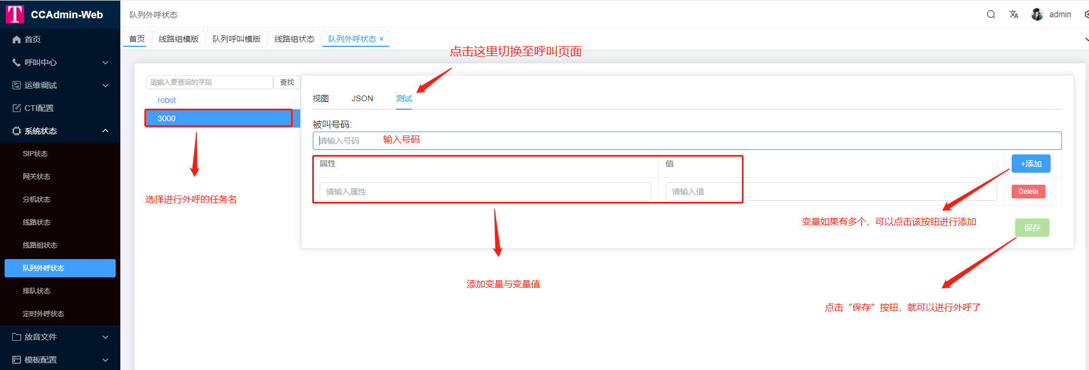Collapse the 系统状态 sidebar menu

tap(60, 131)
